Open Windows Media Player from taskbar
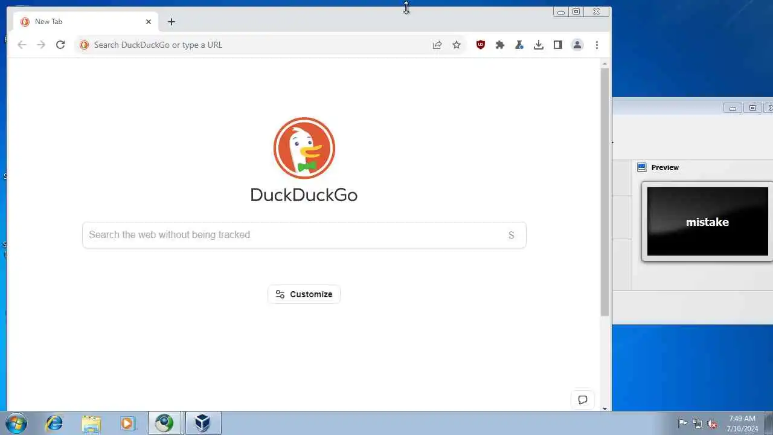This screenshot has width=773, height=435. [127, 423]
